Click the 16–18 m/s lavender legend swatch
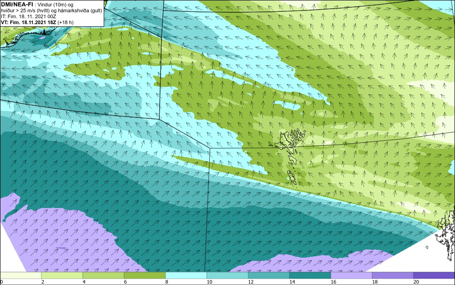The image size is (455, 285). click(x=351, y=275)
